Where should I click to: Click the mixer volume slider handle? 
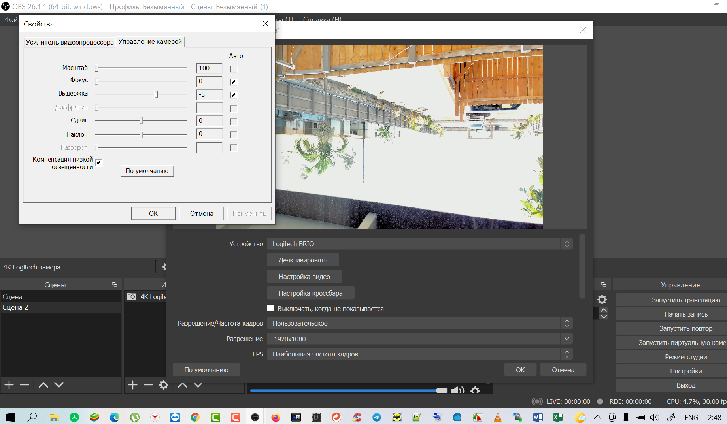[x=442, y=390]
